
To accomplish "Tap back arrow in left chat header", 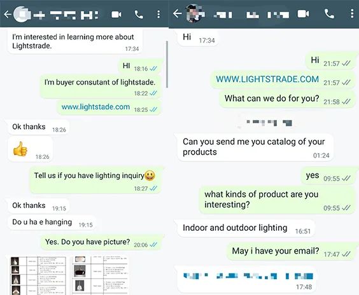I will 8,15.
